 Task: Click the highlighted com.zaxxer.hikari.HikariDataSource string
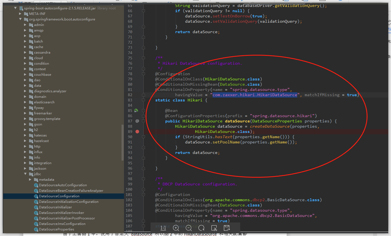pyautogui.click(x=255, y=95)
